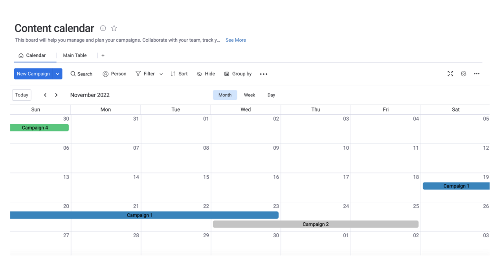Viewport: 503px width, 275px height.
Task: Star the Content calendar board as favorite
Action: 114,28
